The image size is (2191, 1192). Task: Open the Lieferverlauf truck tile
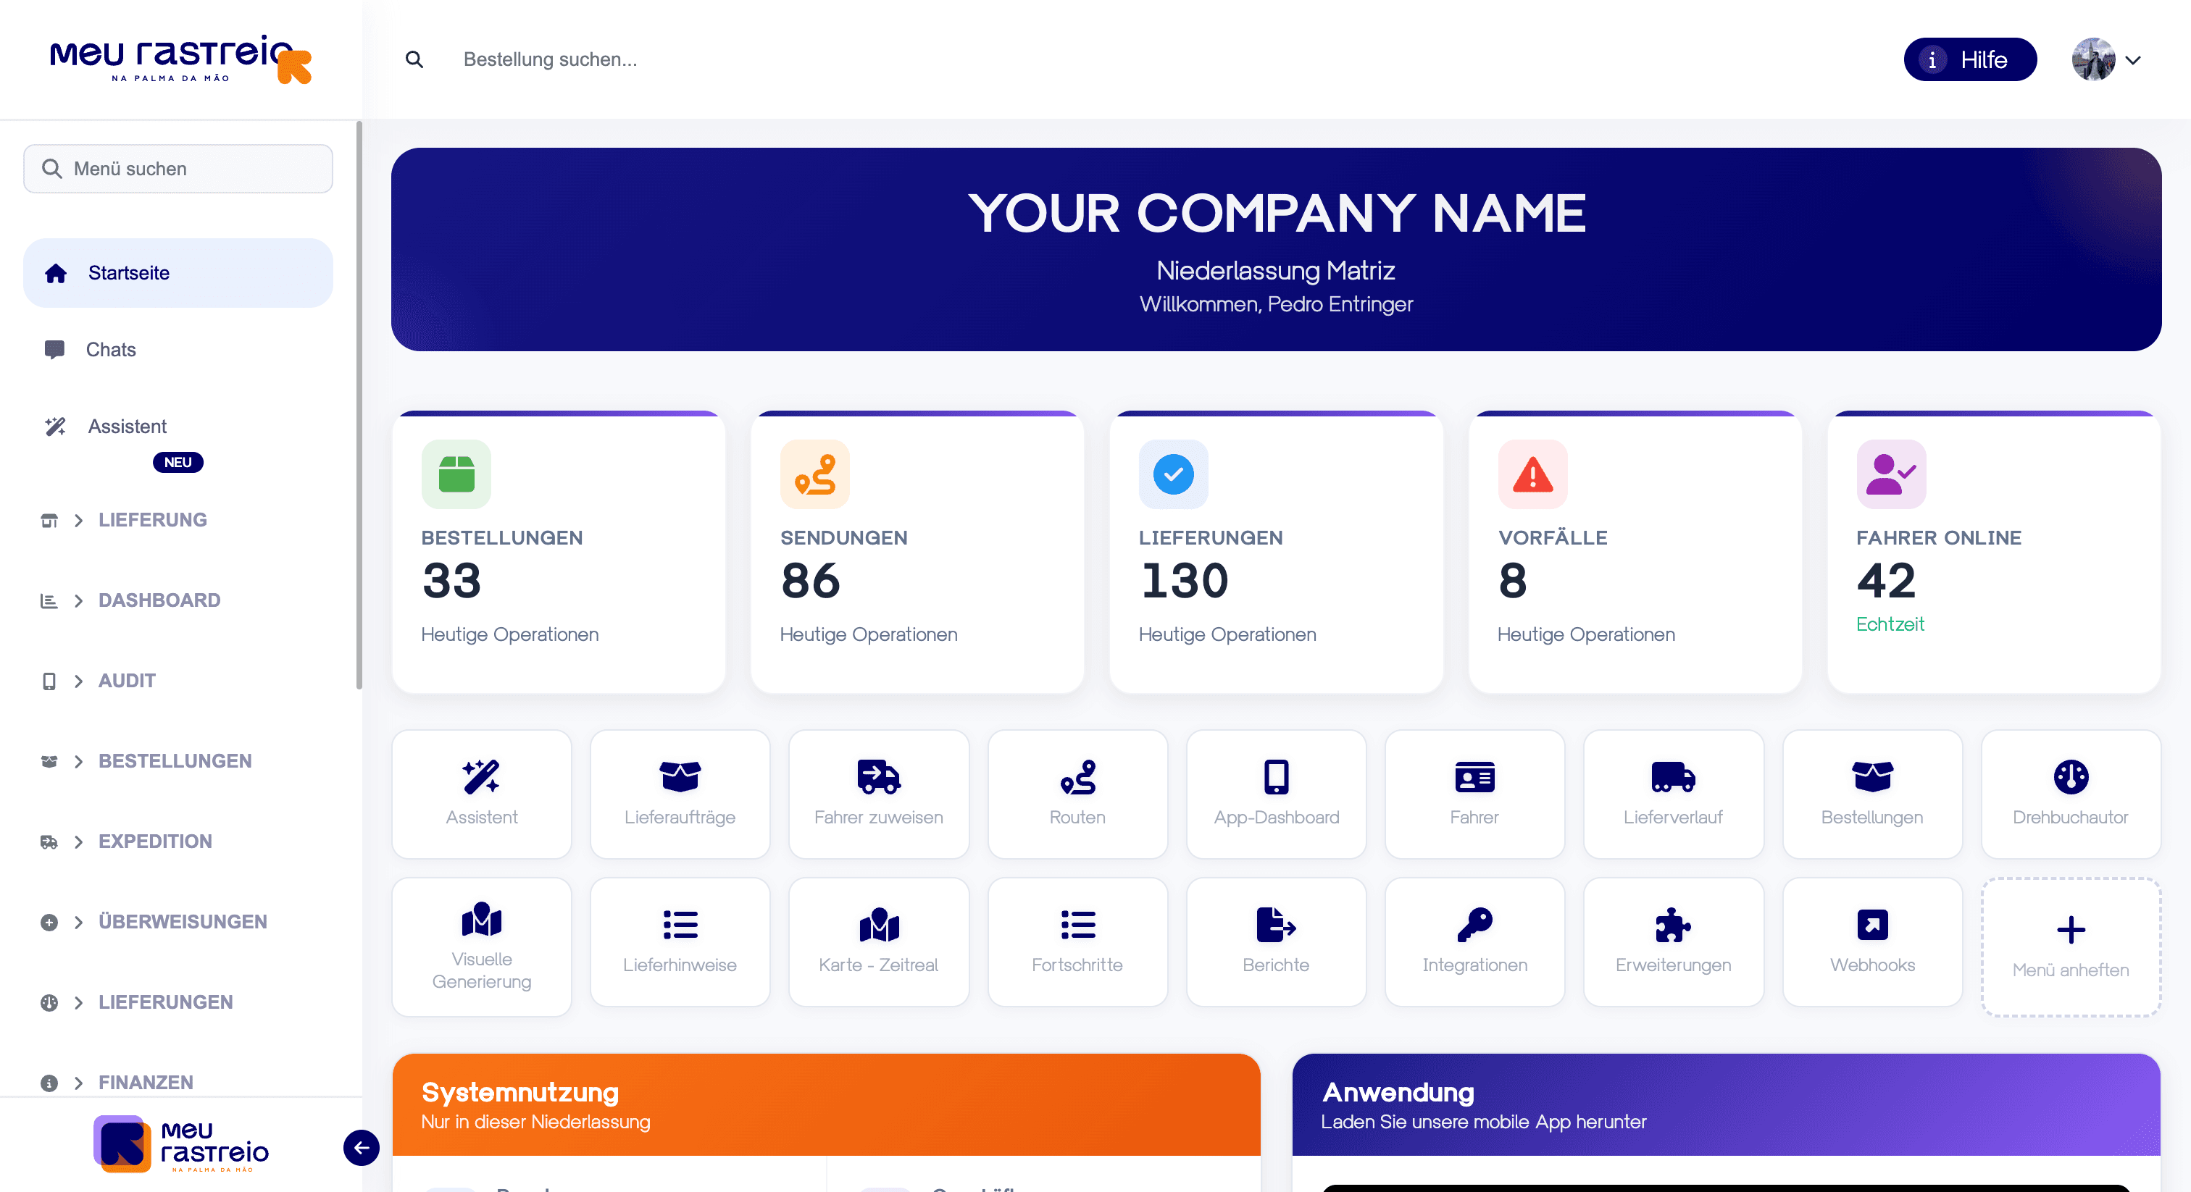1673,794
